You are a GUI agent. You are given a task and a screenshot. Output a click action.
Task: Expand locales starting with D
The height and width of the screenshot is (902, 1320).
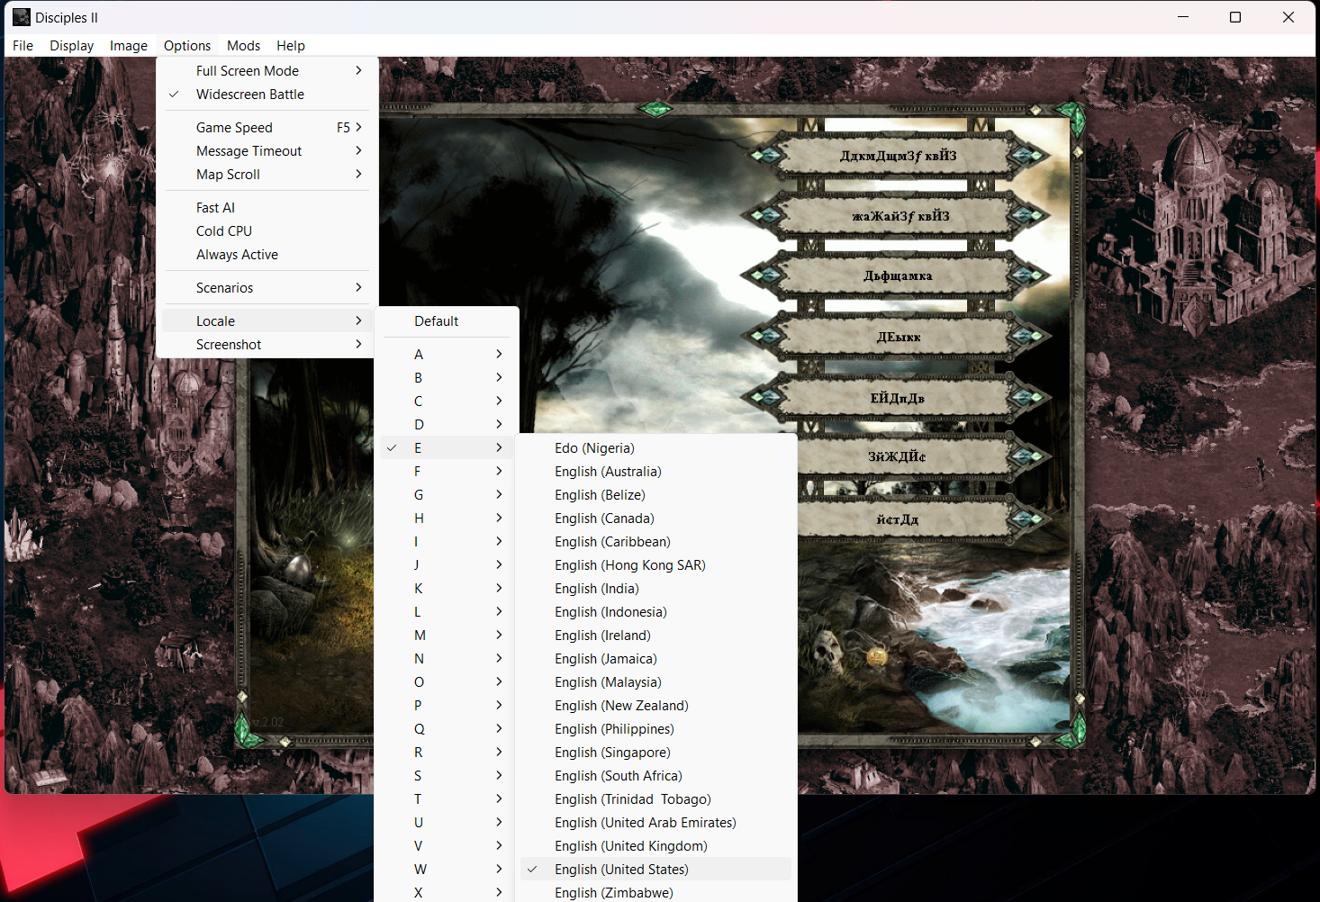pyautogui.click(x=447, y=425)
